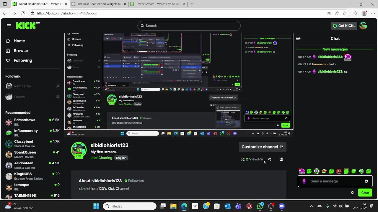Open Discord from taskbar

pos(282,206)
